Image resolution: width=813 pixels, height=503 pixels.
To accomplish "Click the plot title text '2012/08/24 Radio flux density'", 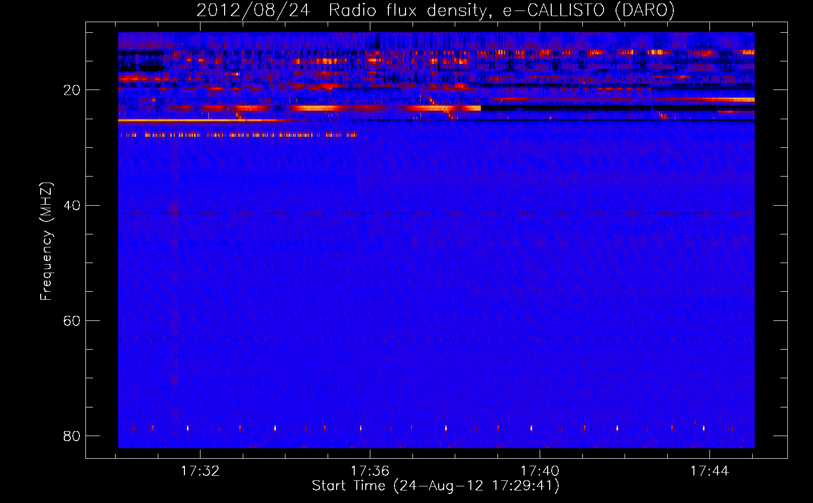I will (342, 11).
